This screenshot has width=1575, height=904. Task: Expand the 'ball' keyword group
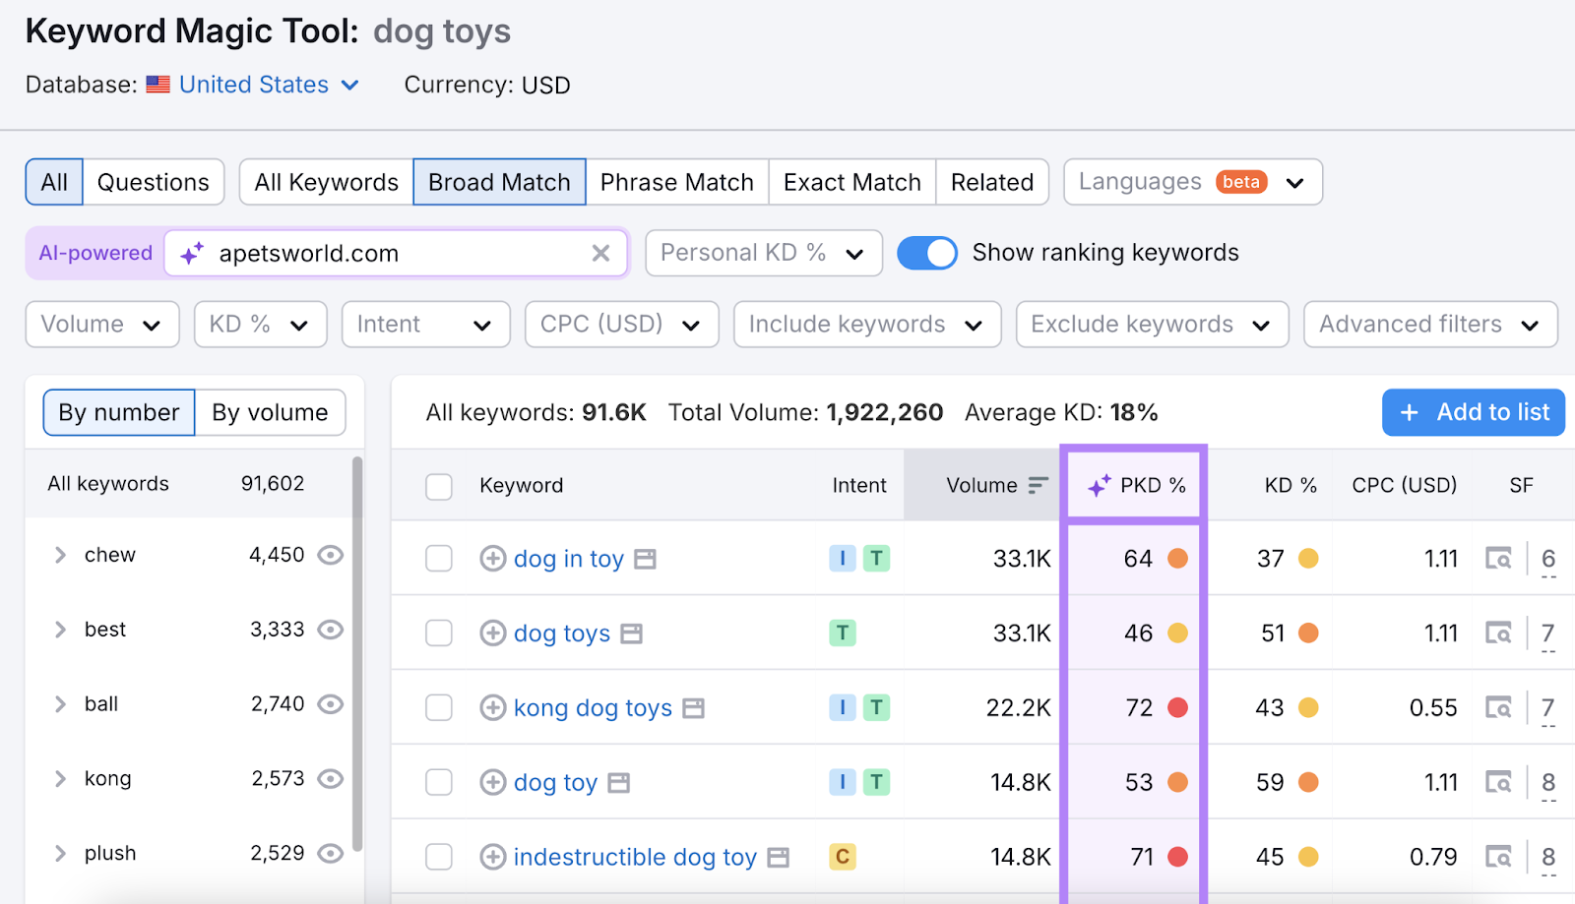pyautogui.click(x=60, y=704)
